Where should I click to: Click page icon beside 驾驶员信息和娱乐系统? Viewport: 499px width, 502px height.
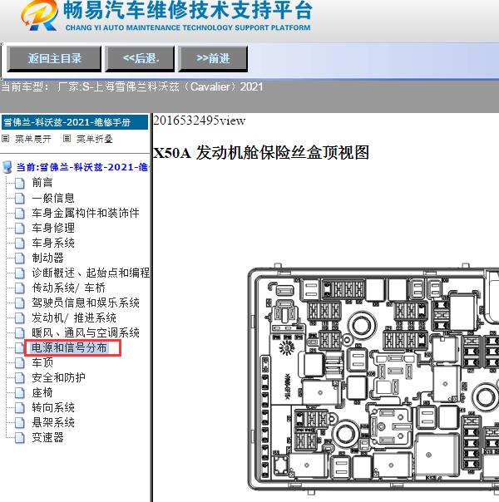pos(20,303)
